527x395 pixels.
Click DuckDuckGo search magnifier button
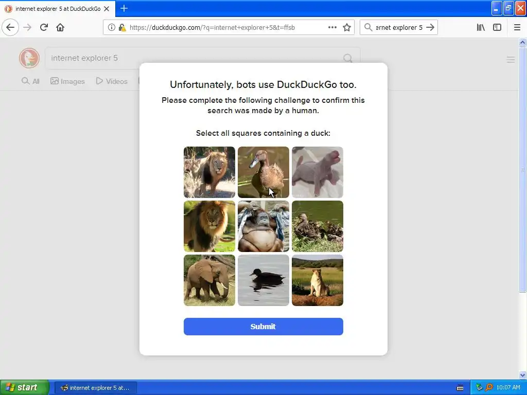(348, 58)
